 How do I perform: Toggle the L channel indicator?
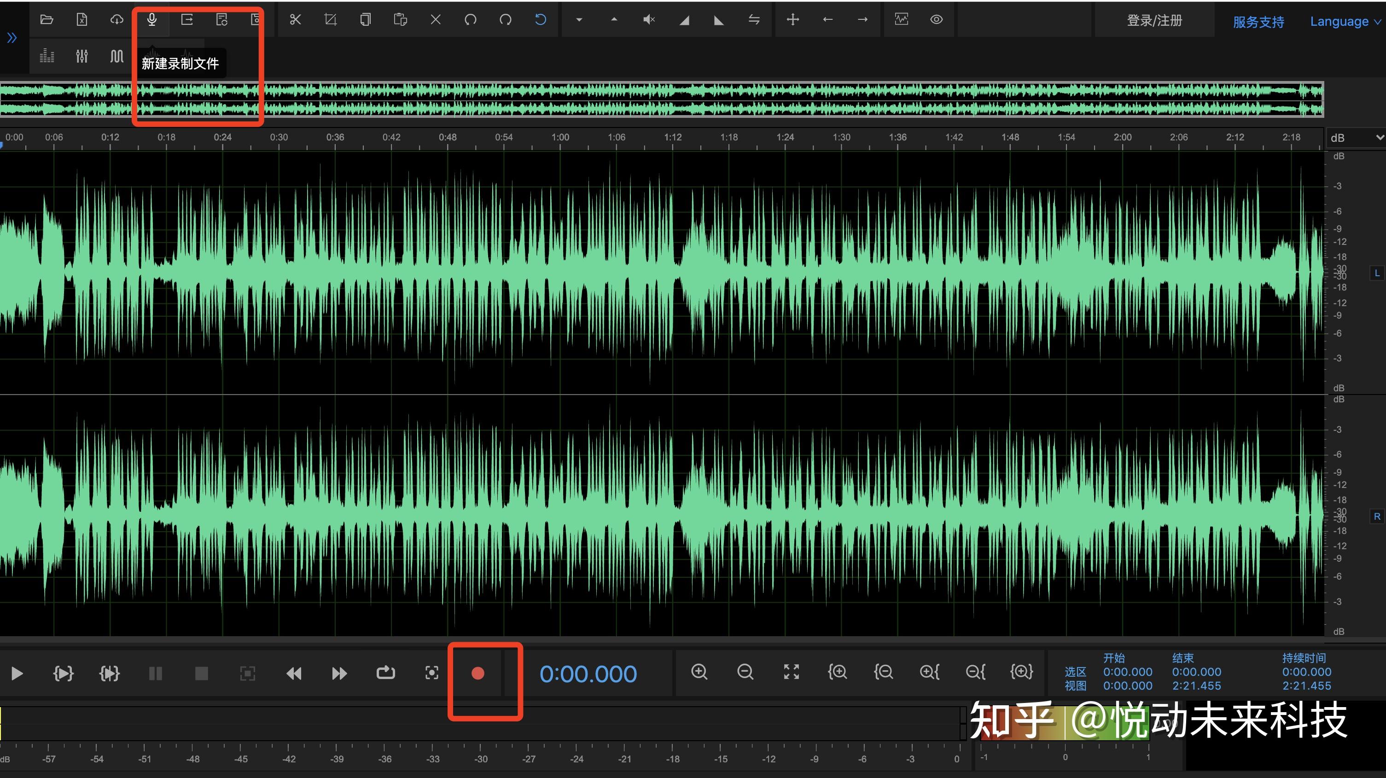tap(1377, 273)
